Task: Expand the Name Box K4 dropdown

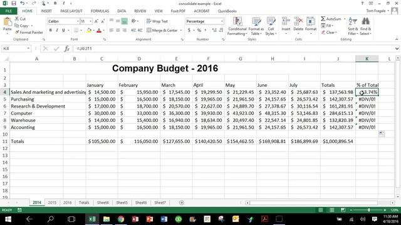Action: tap(28, 49)
